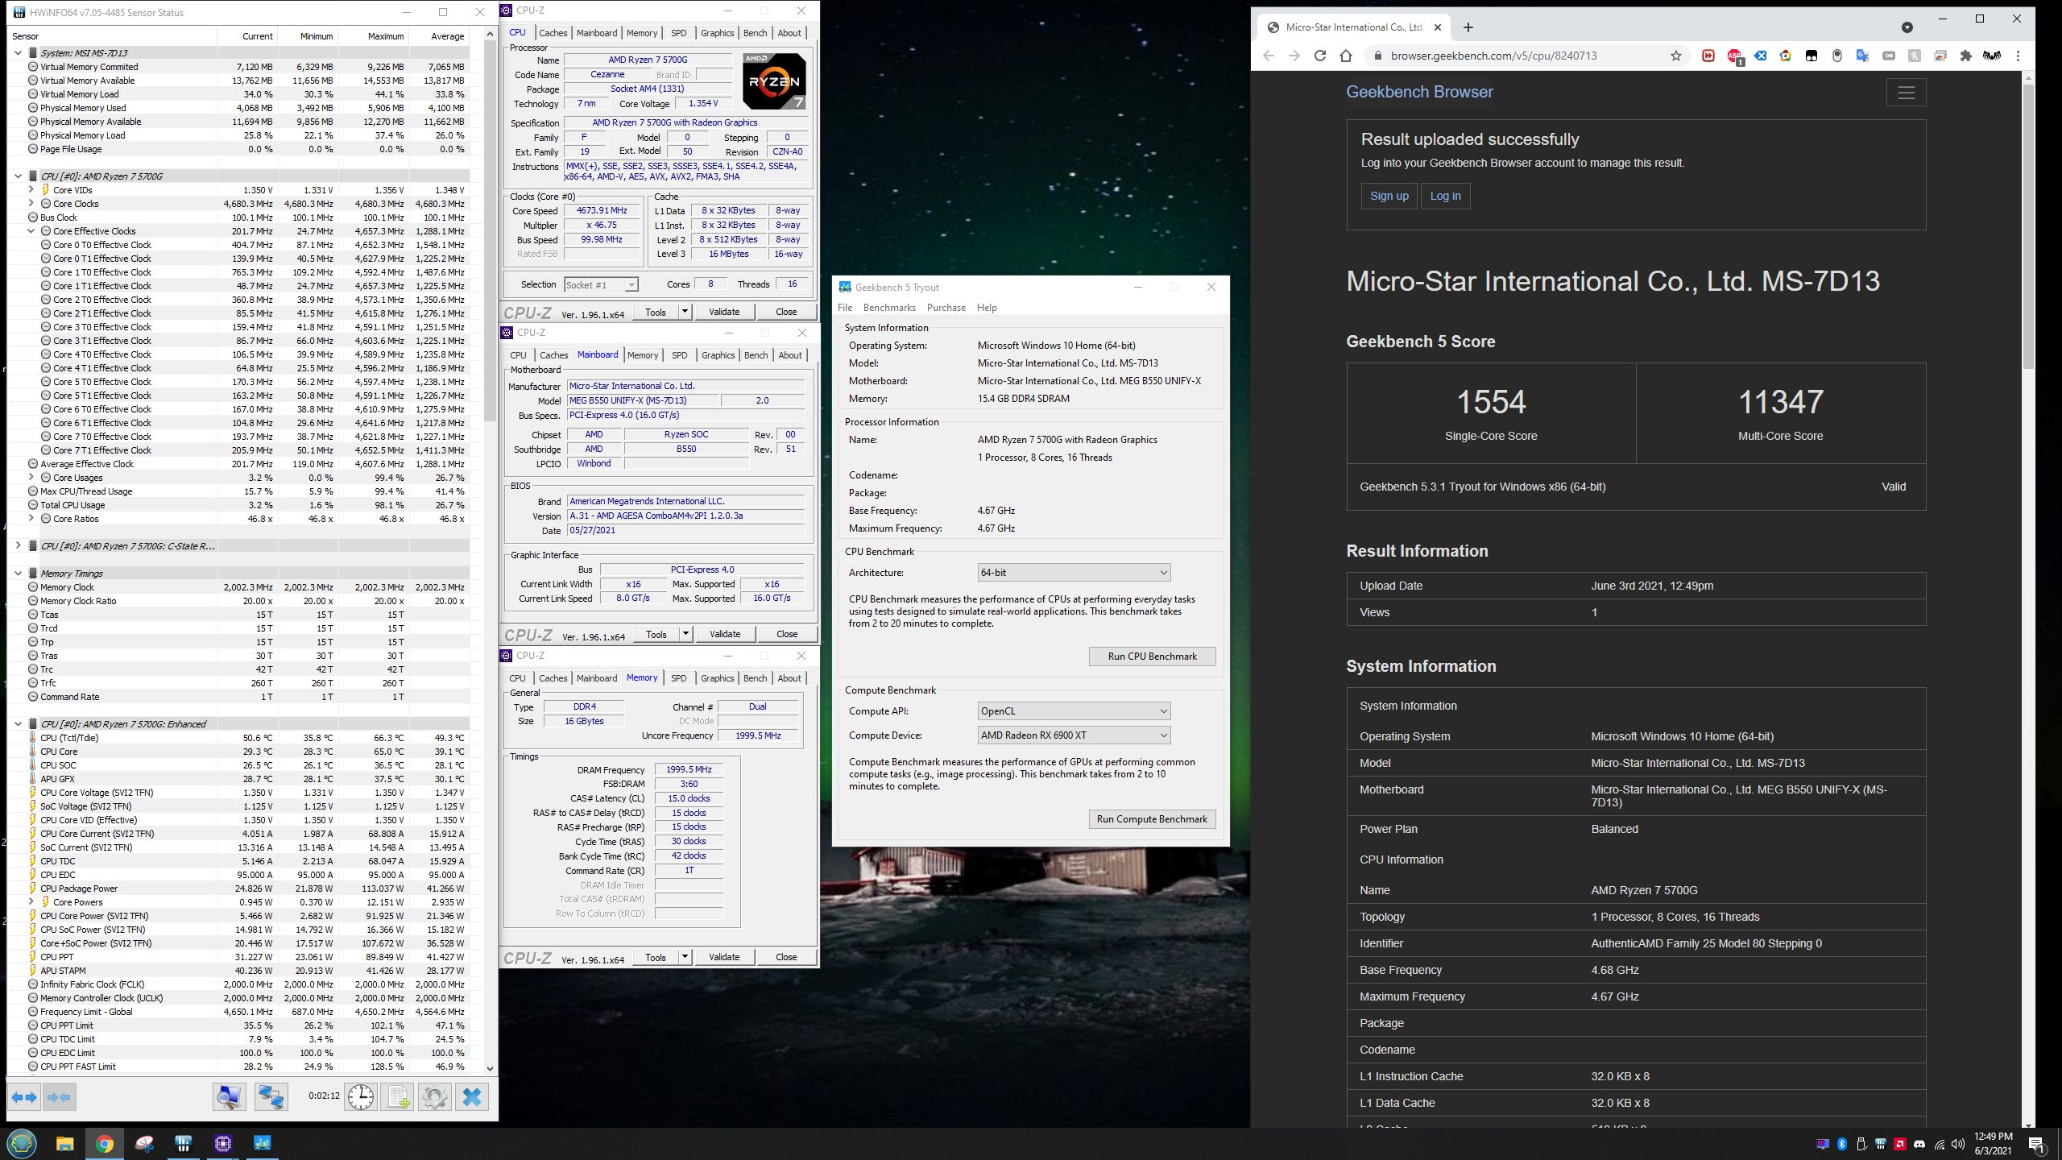Image resolution: width=2062 pixels, height=1160 pixels.
Task: Open Chrome Extensions puzzle icon
Action: point(1966,56)
